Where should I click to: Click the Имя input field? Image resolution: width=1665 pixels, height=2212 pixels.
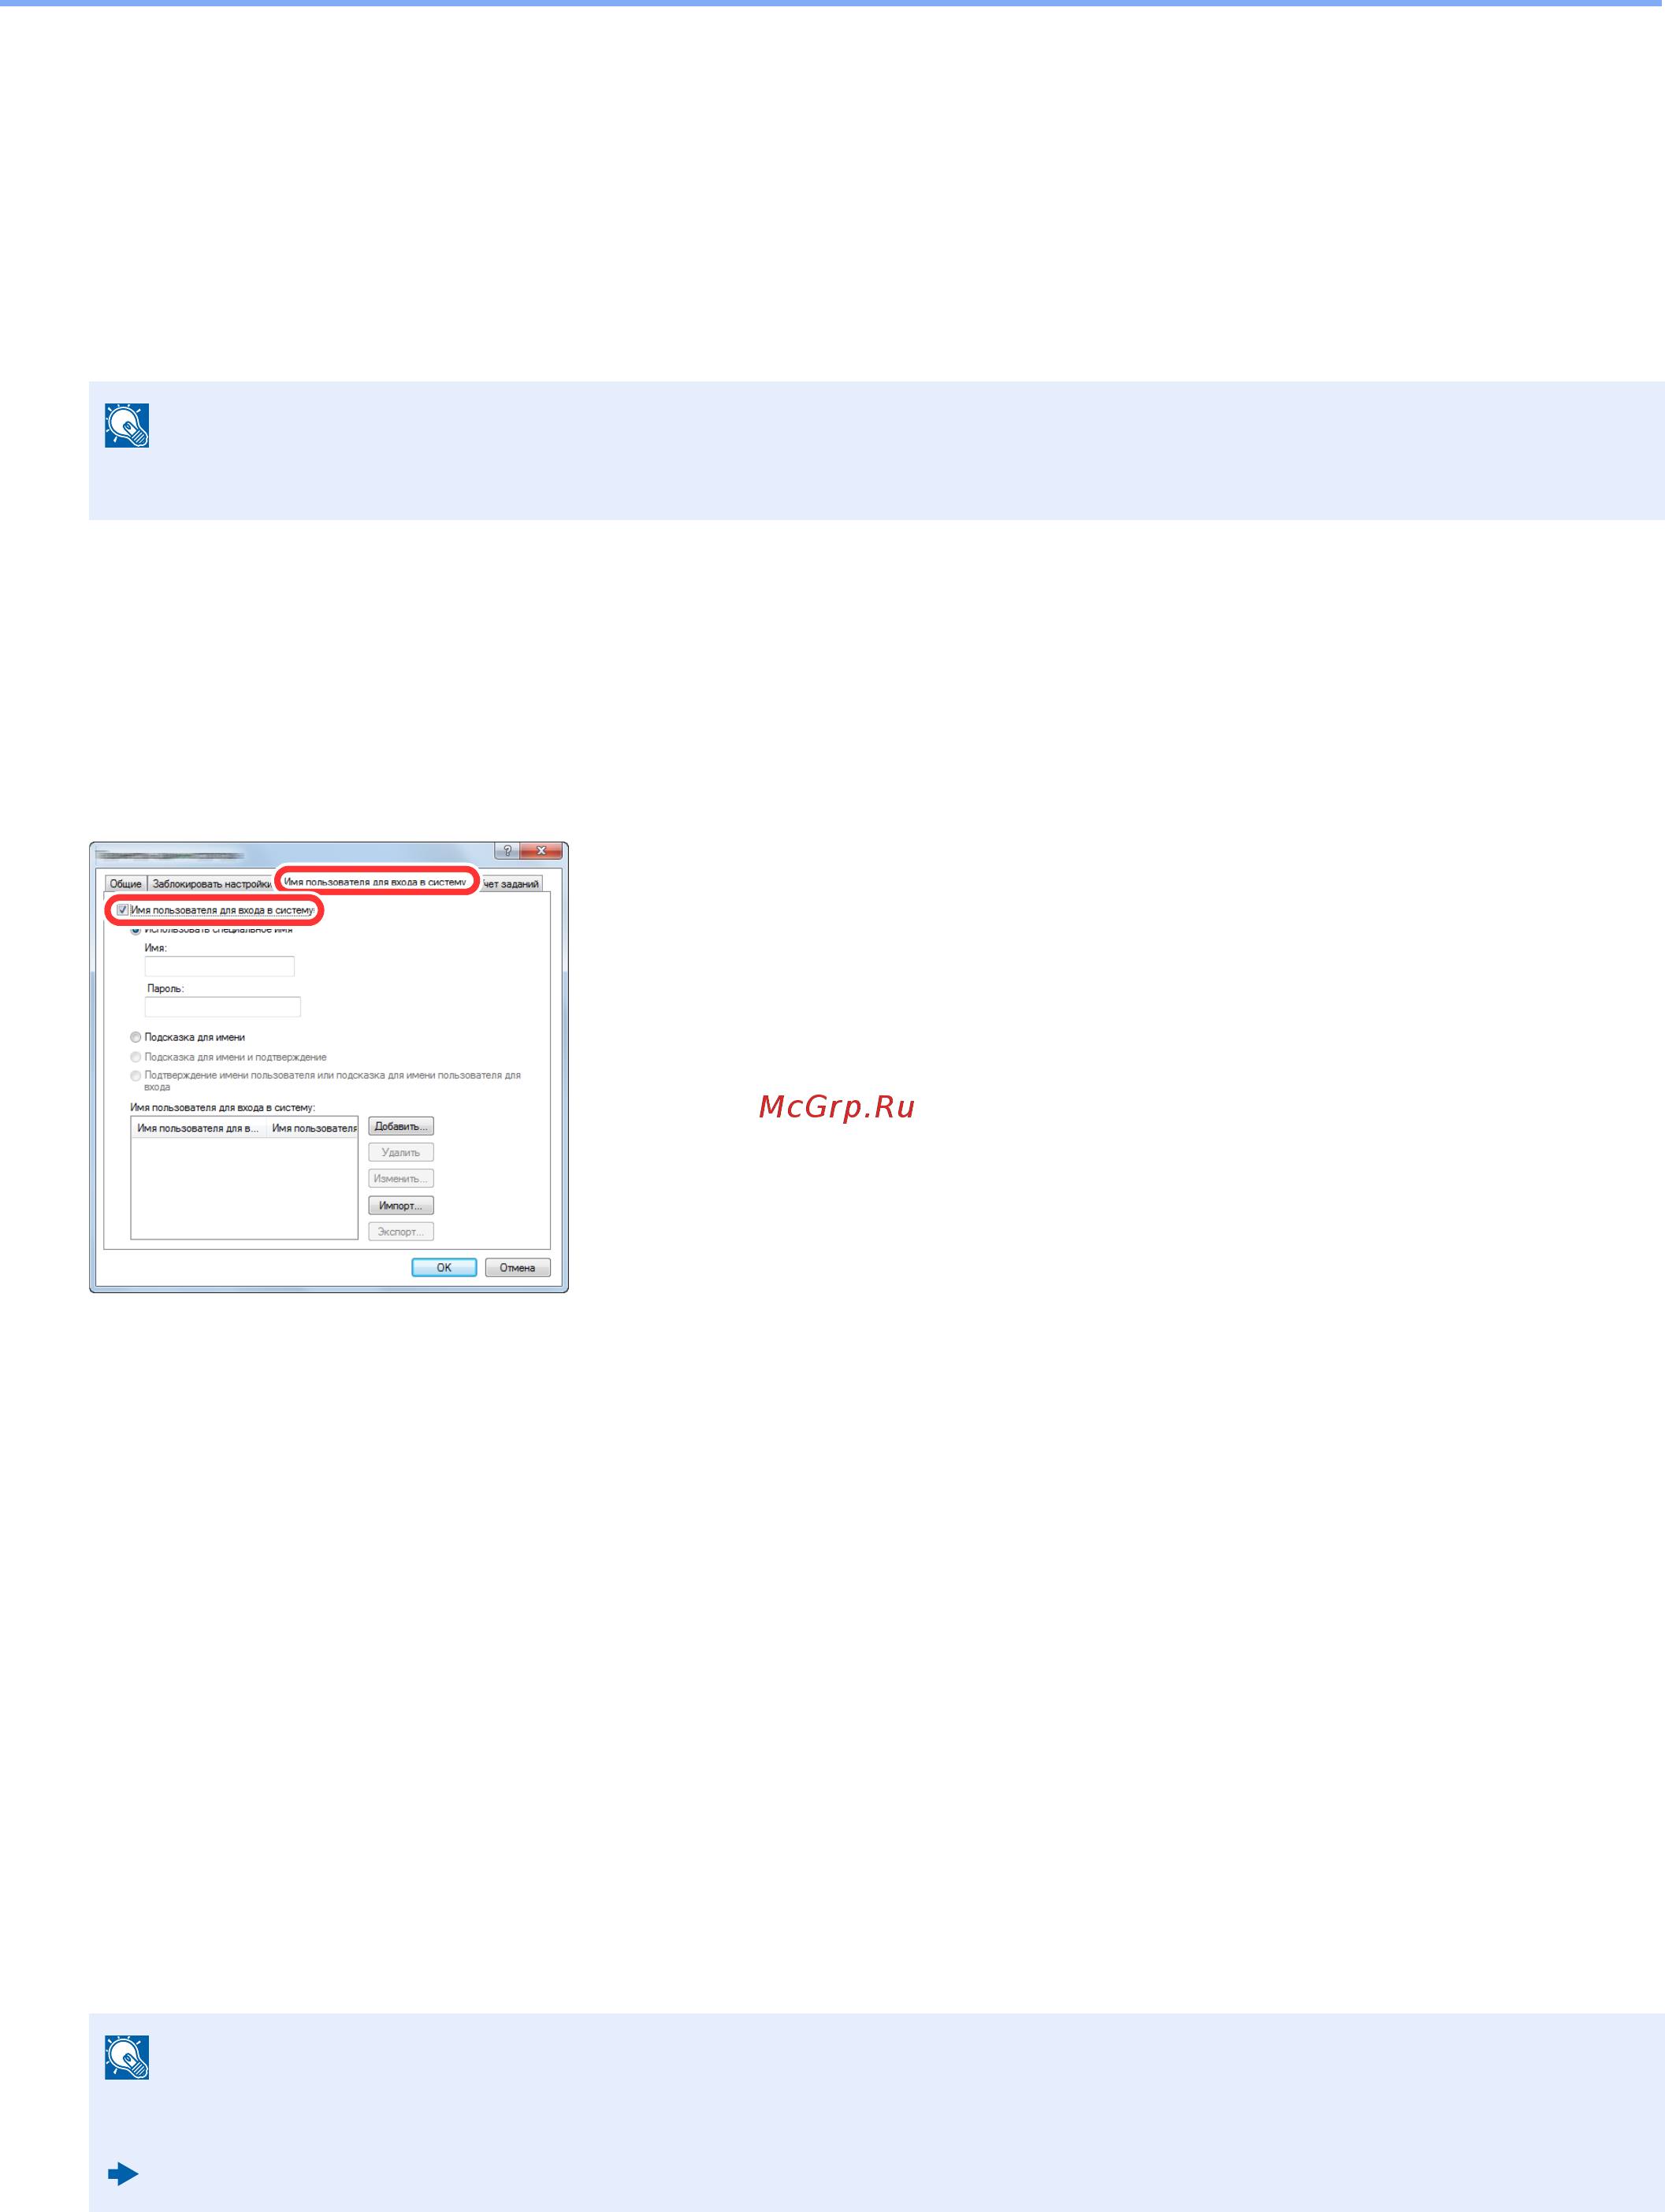coord(220,966)
